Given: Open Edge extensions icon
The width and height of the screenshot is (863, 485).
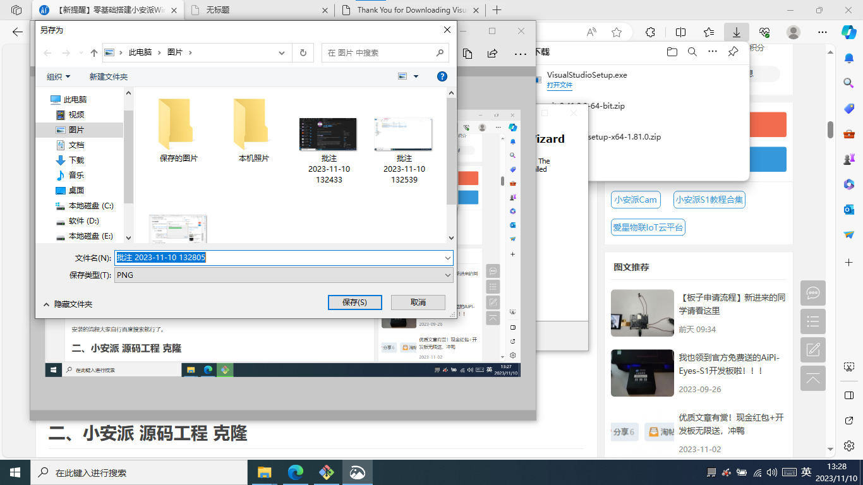Looking at the screenshot, I should [650, 32].
